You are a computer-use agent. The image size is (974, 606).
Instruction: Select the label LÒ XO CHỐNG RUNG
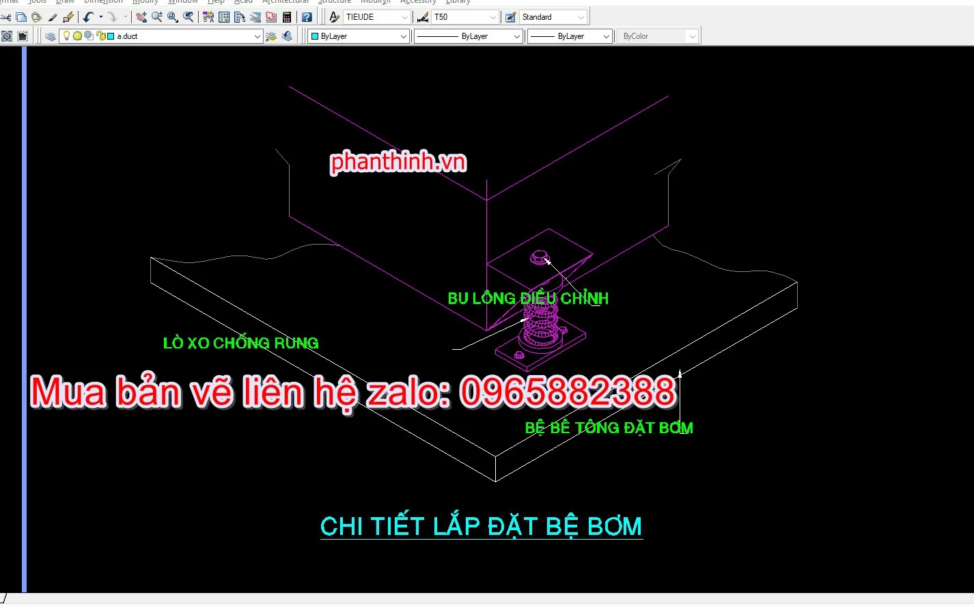pyautogui.click(x=241, y=343)
